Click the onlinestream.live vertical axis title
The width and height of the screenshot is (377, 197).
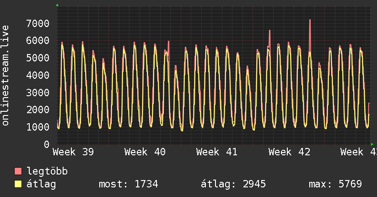pyautogui.click(x=5, y=76)
